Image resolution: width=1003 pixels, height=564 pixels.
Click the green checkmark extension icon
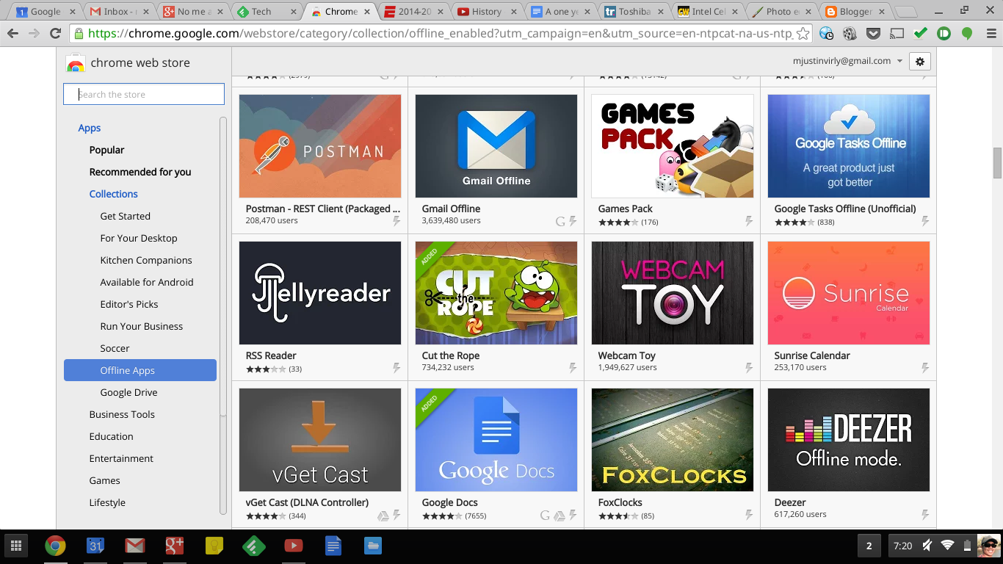tap(920, 34)
